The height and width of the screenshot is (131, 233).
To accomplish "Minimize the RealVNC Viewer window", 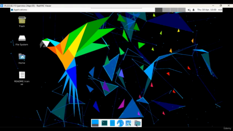I will (x=213, y=6).
